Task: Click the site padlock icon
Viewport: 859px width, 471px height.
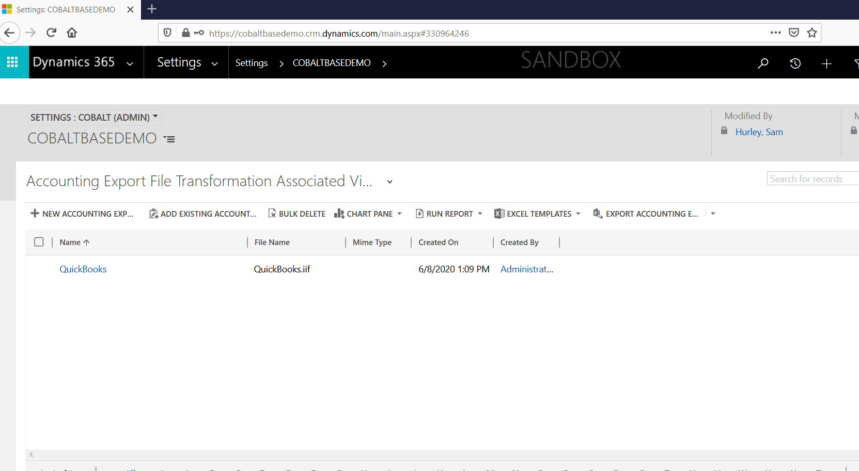Action: pyautogui.click(x=186, y=33)
